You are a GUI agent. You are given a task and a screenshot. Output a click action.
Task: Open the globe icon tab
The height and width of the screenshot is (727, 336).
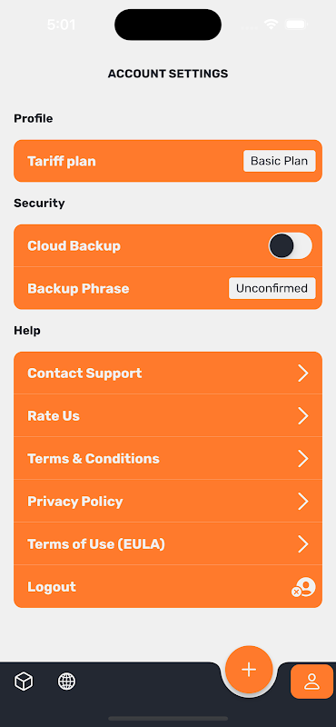pyautogui.click(x=66, y=682)
